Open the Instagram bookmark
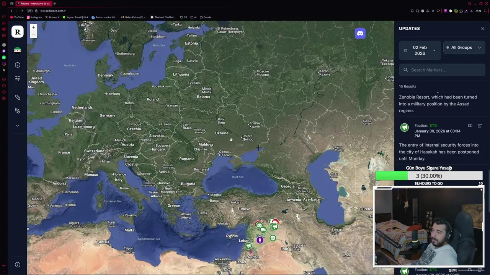Screen dimensions: 490x275 tap(34, 17)
